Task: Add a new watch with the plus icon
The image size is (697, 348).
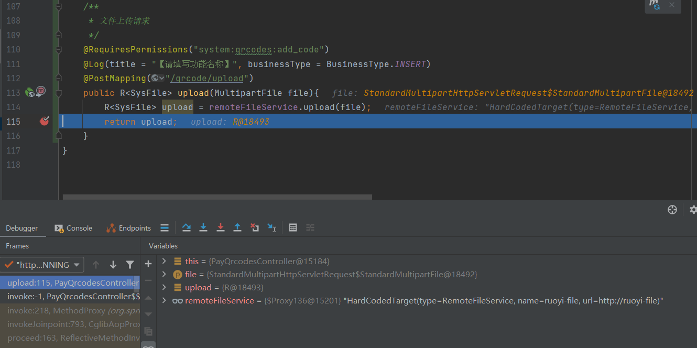Action: [148, 264]
